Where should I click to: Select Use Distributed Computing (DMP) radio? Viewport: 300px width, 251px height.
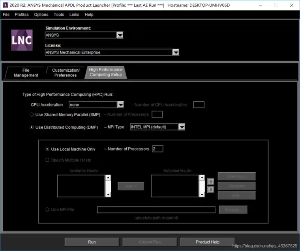coord(32,127)
